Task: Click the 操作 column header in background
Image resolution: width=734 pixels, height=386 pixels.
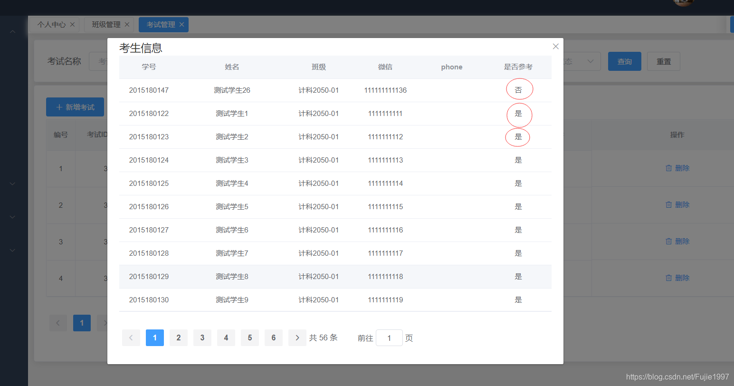Action: pyautogui.click(x=677, y=135)
